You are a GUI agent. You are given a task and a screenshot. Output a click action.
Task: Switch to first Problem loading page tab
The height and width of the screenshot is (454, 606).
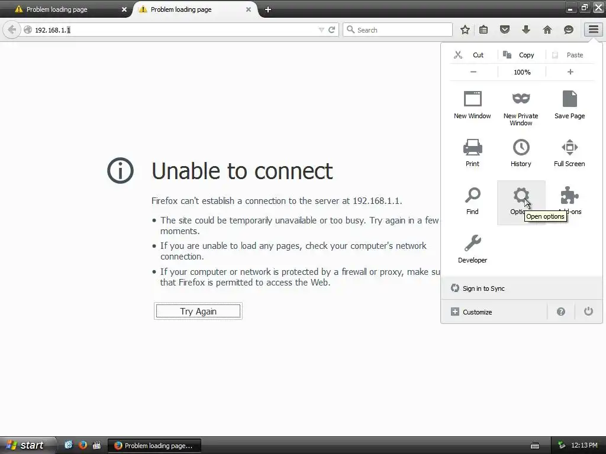tap(56, 9)
